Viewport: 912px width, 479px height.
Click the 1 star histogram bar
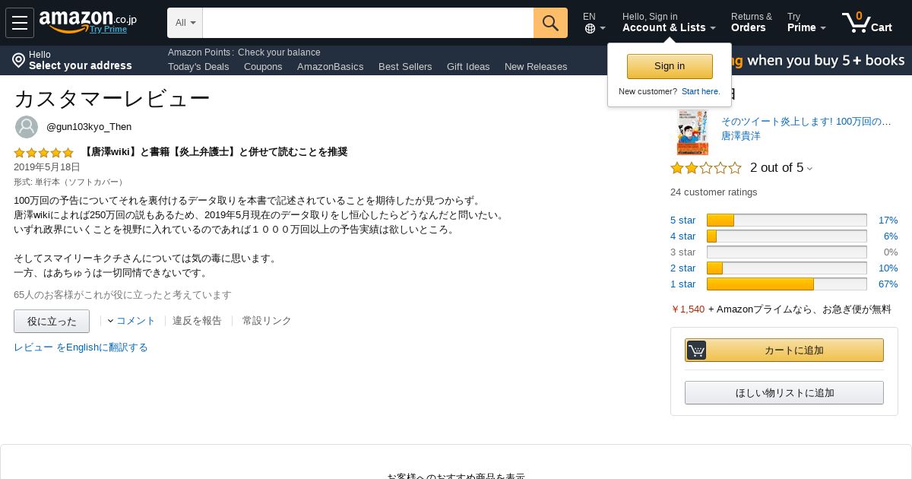click(x=787, y=284)
